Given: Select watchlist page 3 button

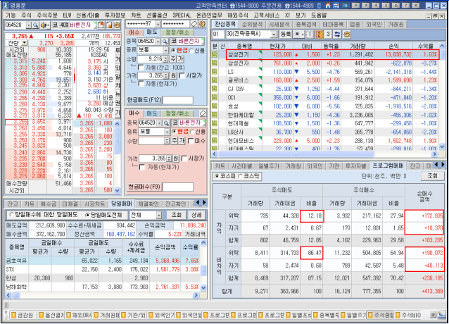Looking at the screenshot, I should coord(328,35).
